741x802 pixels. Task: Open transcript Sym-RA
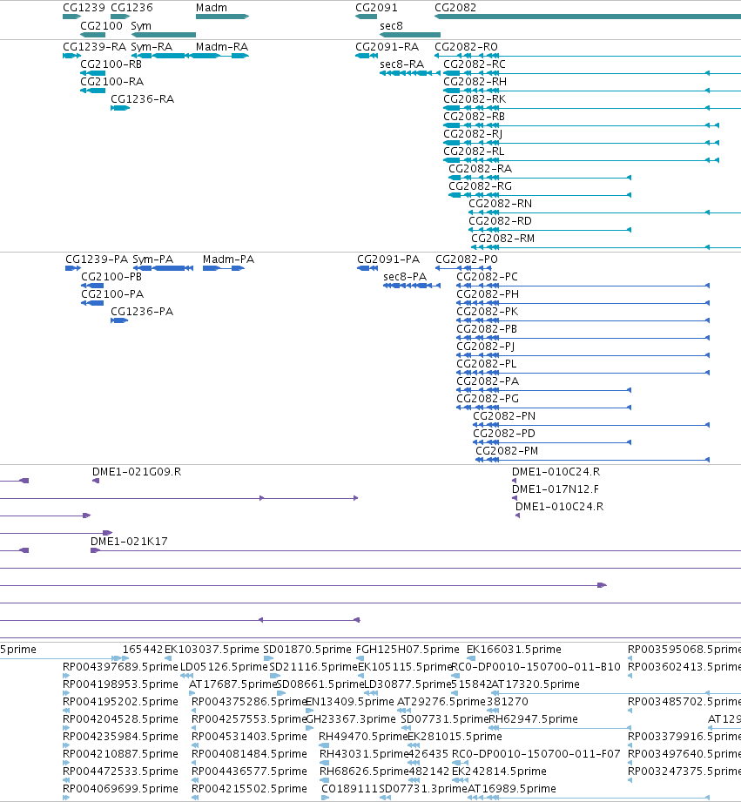pos(152,46)
